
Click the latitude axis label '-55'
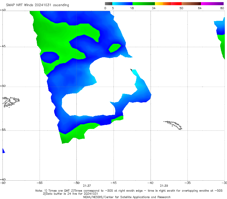(x=3, y=130)
